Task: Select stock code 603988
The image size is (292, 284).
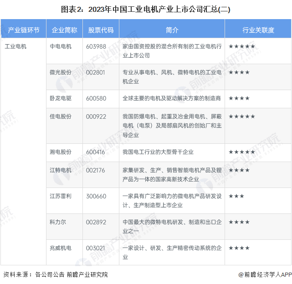Action: point(96,46)
